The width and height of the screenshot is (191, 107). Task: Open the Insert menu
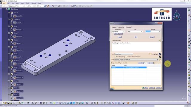(22, 3)
